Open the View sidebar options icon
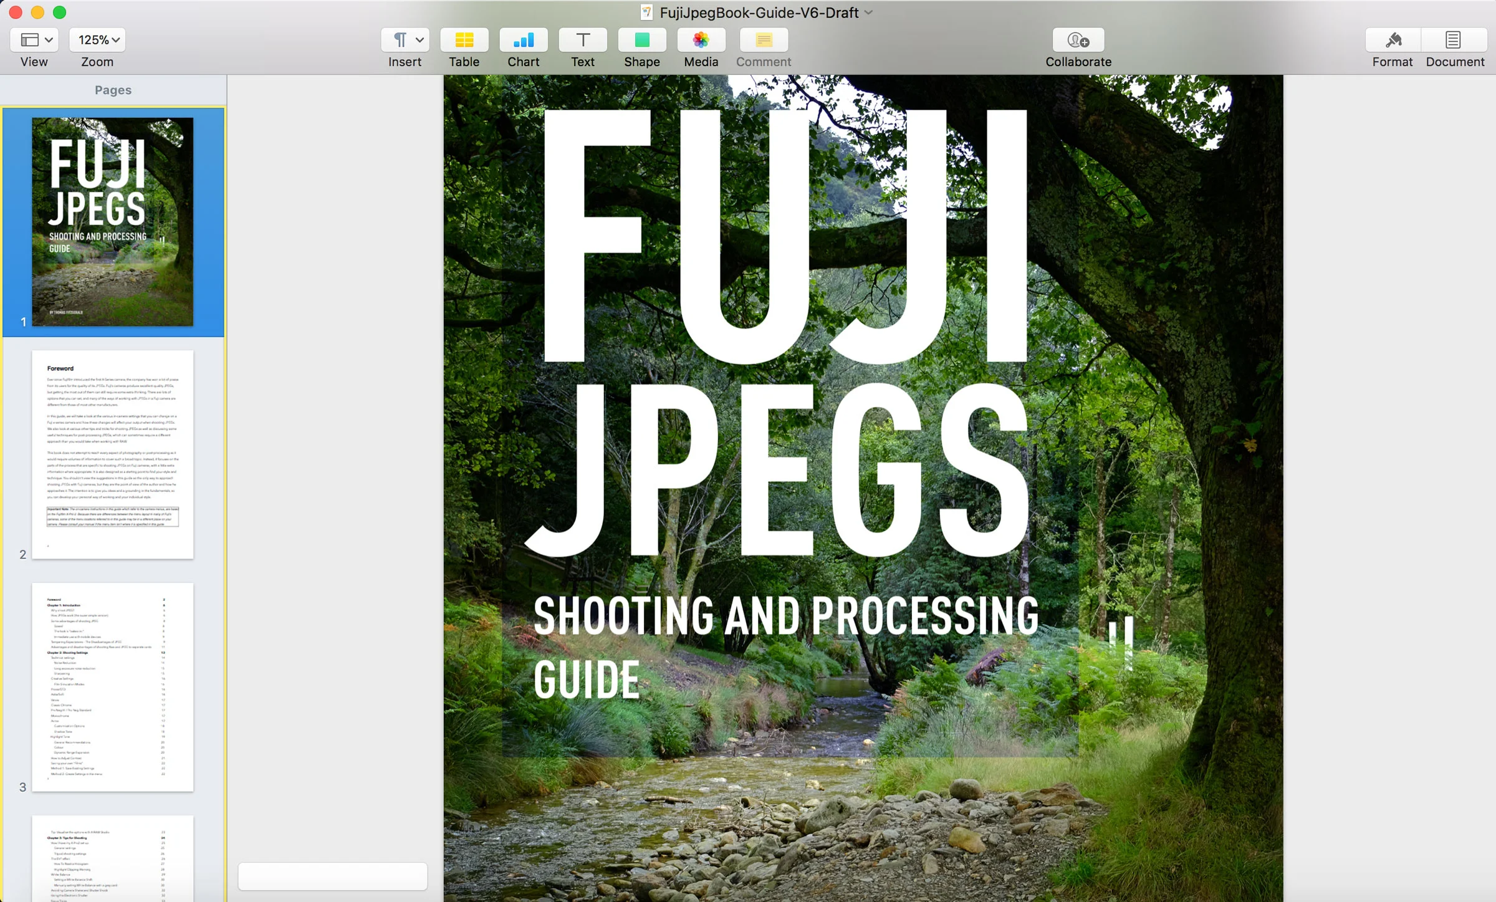Image resolution: width=1496 pixels, height=902 pixels. 30,40
